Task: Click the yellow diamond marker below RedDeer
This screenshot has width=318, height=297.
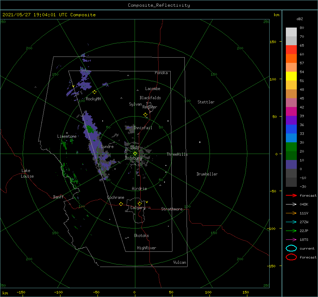Action: point(146,115)
